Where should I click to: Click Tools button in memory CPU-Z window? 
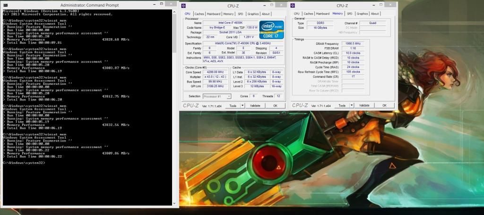click(342, 106)
